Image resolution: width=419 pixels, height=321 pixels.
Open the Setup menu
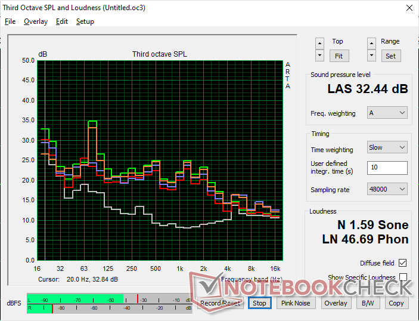[x=85, y=21]
